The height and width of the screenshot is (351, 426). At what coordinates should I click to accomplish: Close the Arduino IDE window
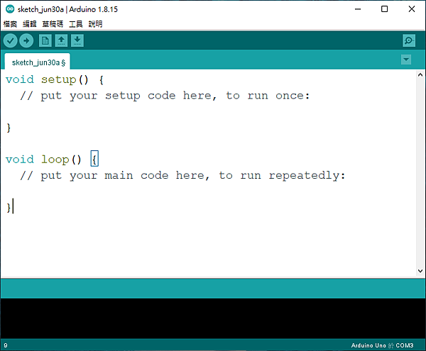(412, 9)
